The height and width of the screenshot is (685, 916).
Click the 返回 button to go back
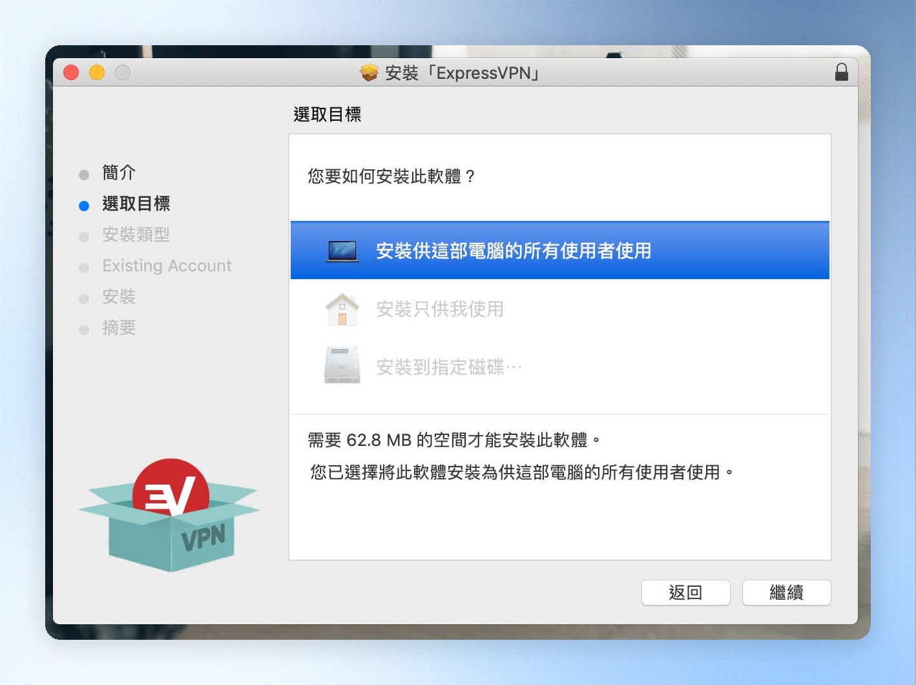pos(685,593)
